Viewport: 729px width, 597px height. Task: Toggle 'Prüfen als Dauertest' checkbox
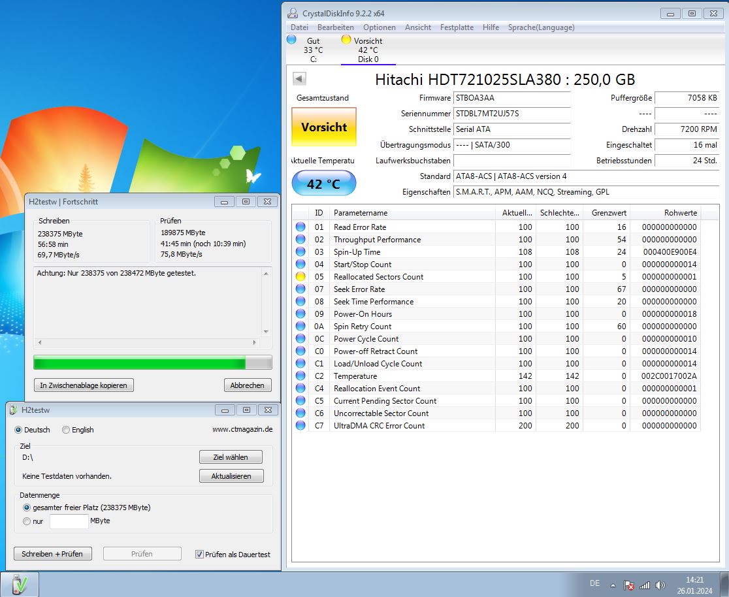coord(199,555)
